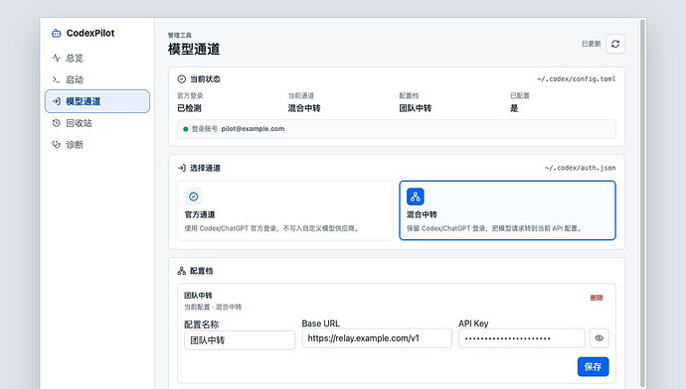Select the 模型通道 sidebar item
The height and width of the screenshot is (389, 686).
tap(97, 101)
